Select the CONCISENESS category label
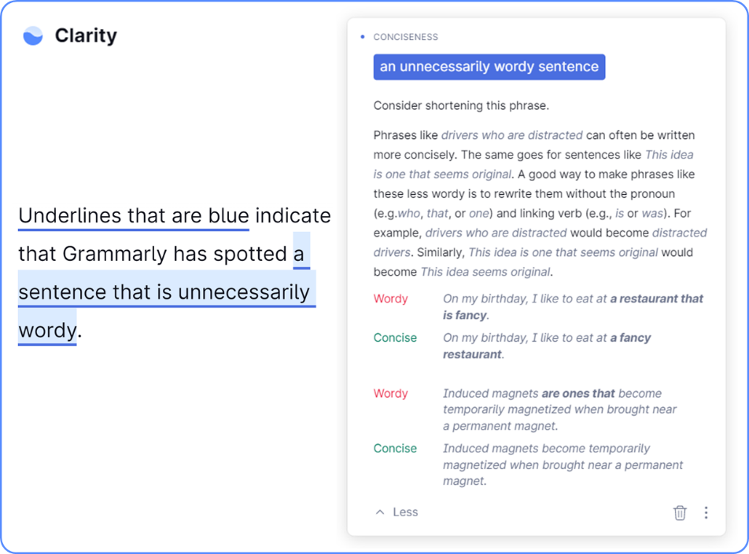Image resolution: width=749 pixels, height=554 pixels. [406, 37]
